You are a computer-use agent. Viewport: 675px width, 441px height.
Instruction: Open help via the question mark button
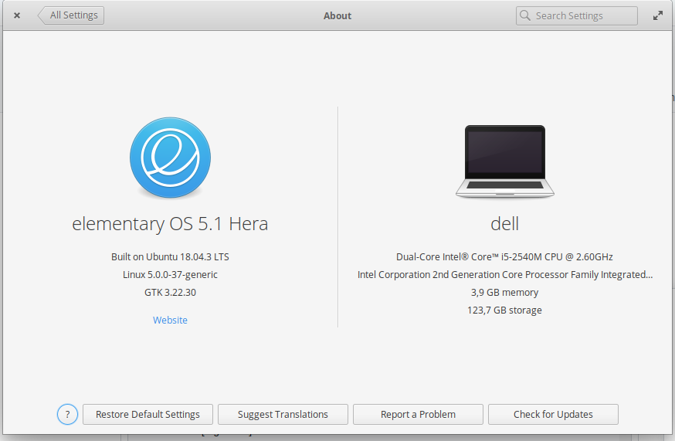pos(67,414)
